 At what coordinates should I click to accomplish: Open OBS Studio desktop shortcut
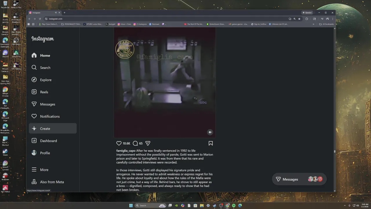[x=16, y=42]
